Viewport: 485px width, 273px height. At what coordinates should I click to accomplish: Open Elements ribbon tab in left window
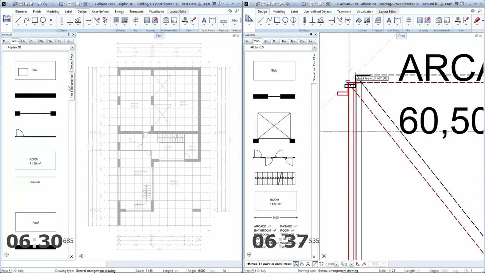[21, 11]
